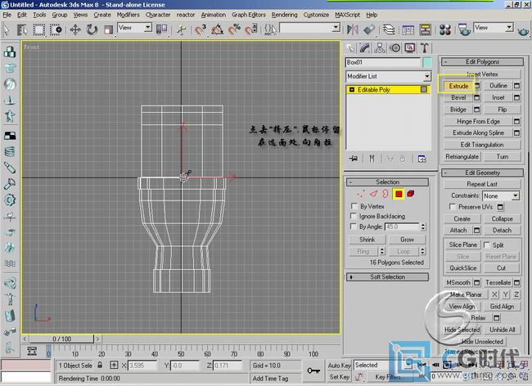Activate the Select Object arrow tool
The height and width of the screenshot is (386, 532).
pos(7,29)
